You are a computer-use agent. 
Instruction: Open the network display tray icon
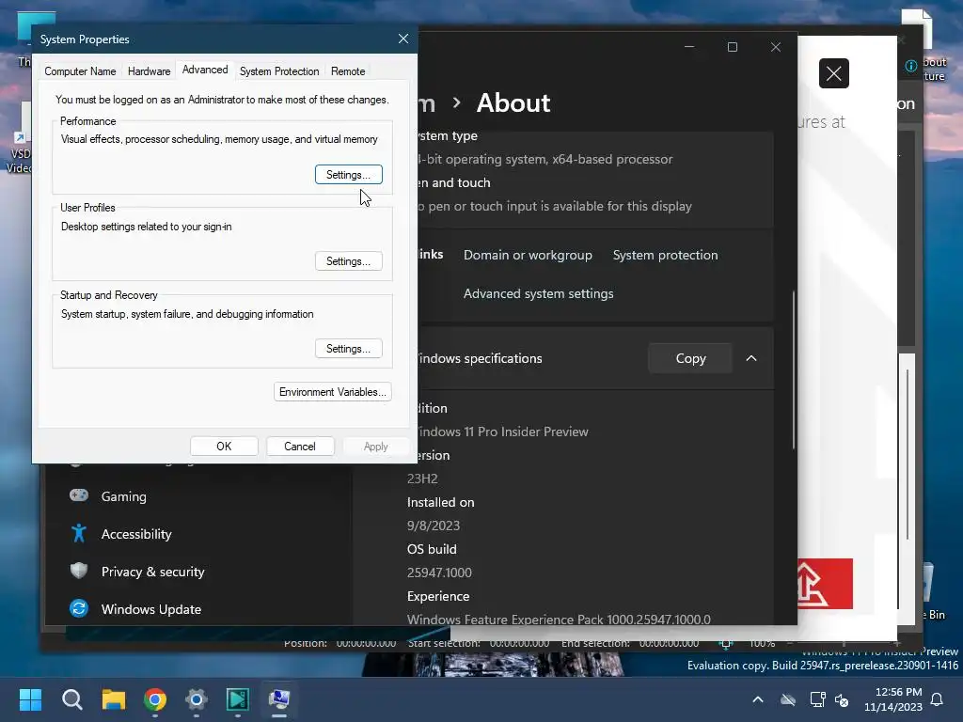coord(817,699)
